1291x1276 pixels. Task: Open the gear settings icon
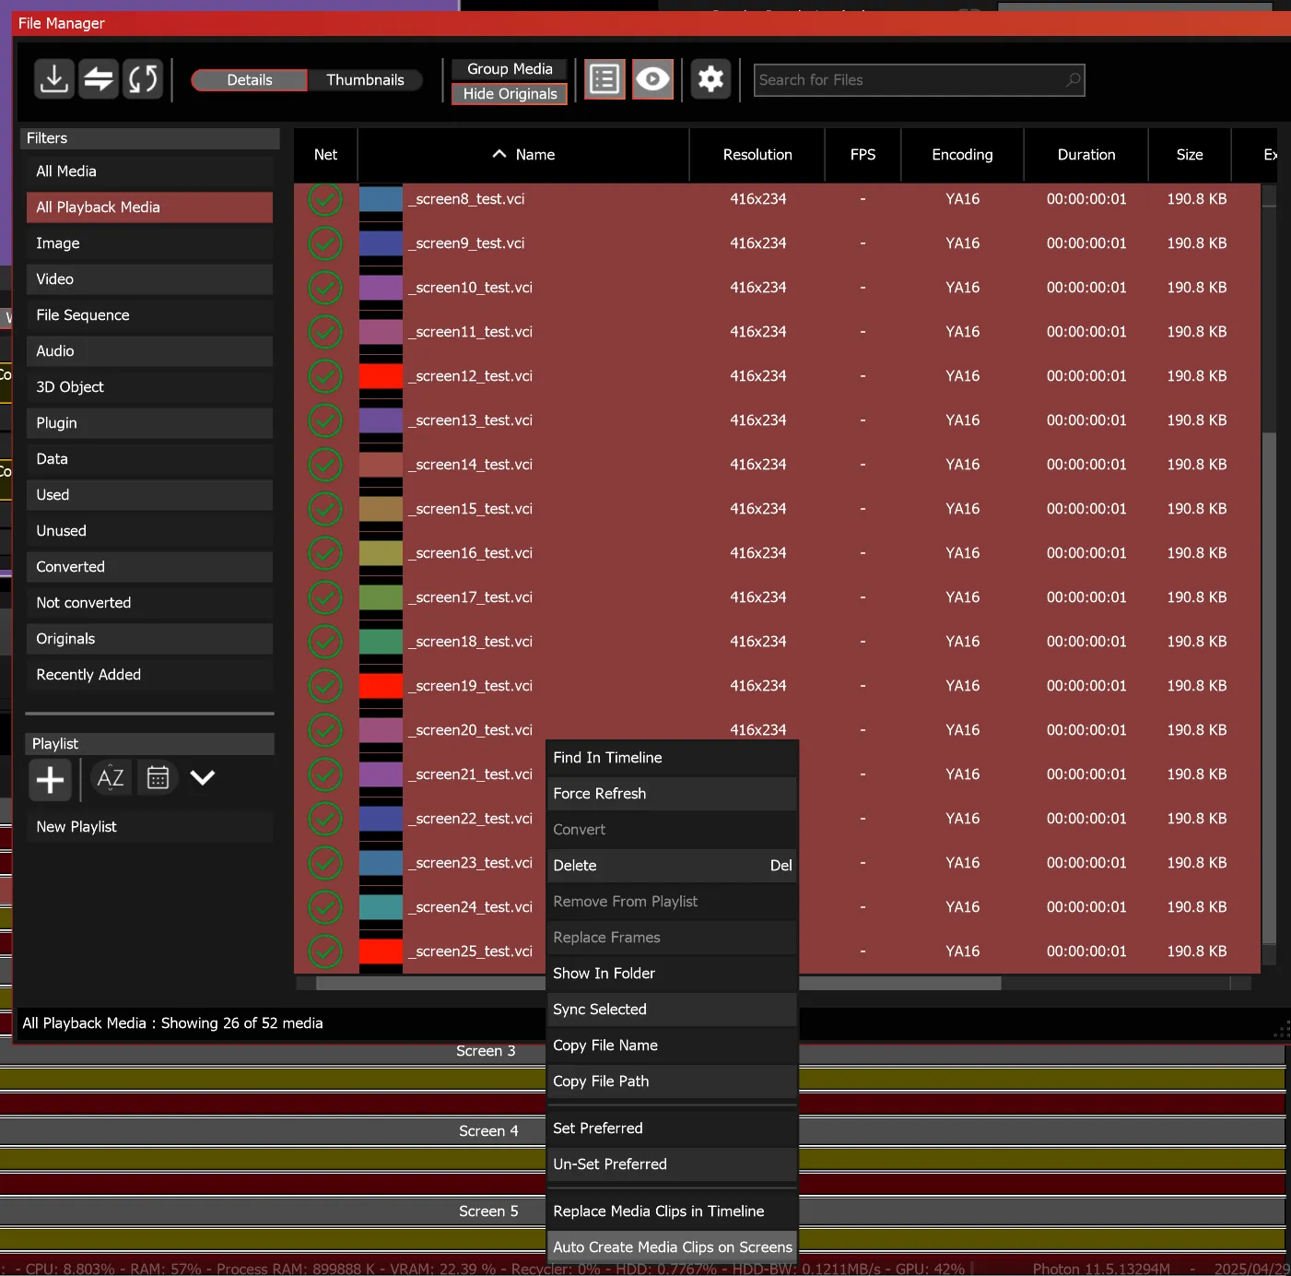click(x=710, y=79)
